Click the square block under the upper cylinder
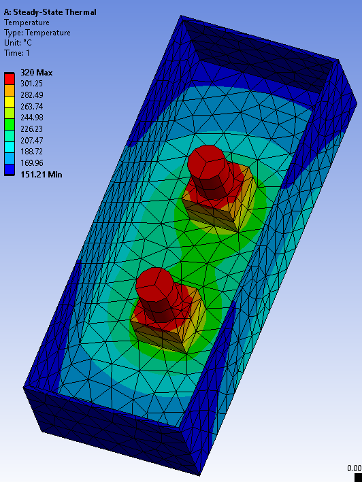Viewport: 362px width, 482px height. click(220, 199)
